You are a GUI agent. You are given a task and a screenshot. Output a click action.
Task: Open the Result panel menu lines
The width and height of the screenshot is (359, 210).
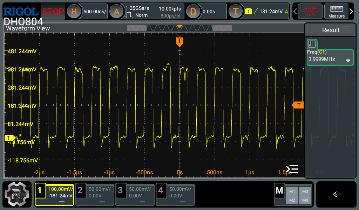(346, 28)
